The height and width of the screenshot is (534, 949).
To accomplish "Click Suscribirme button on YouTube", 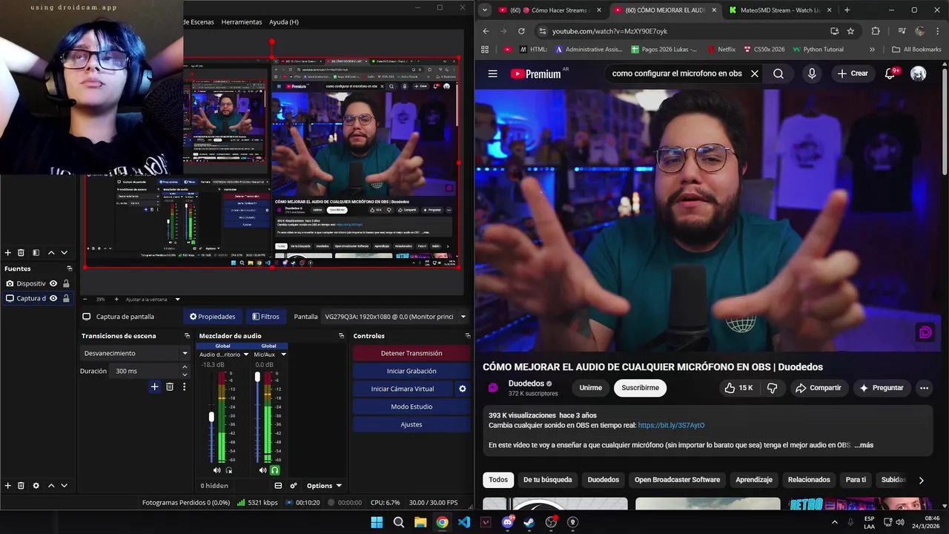I will pyautogui.click(x=640, y=388).
